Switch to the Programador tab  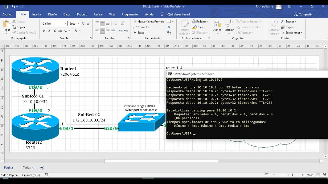click(130, 14)
